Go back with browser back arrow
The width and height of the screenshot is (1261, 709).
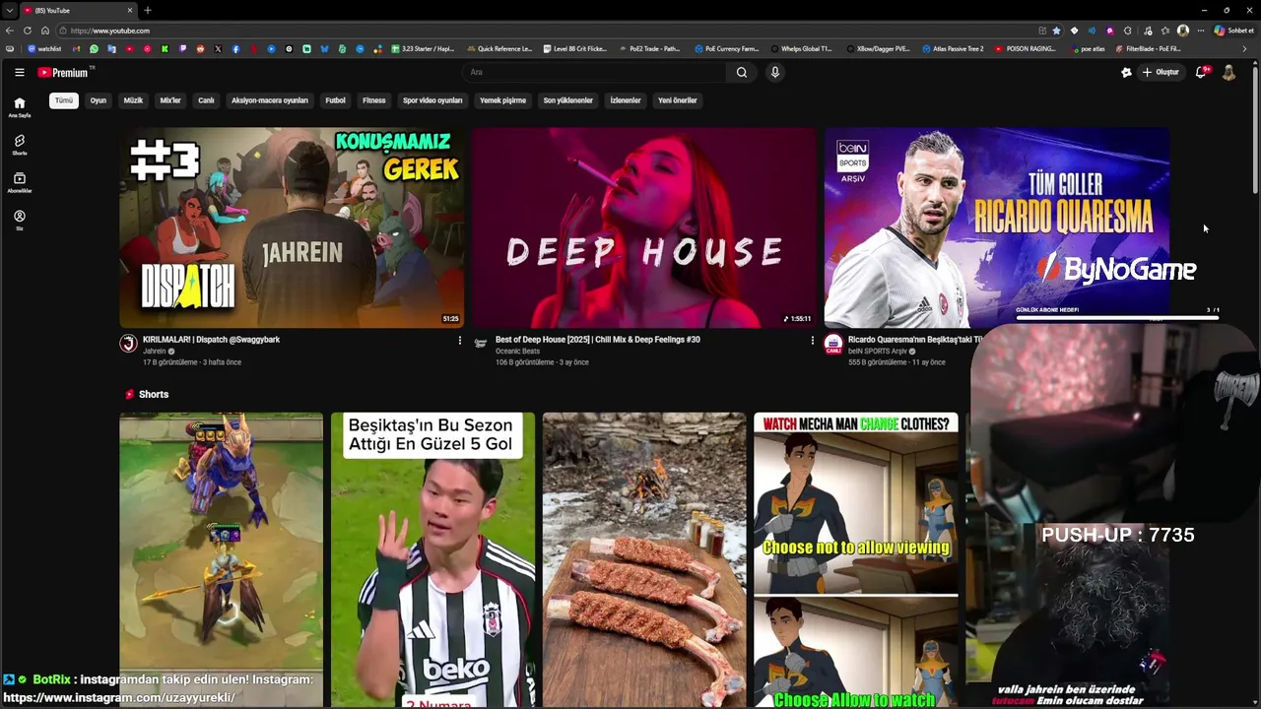pos(10,31)
